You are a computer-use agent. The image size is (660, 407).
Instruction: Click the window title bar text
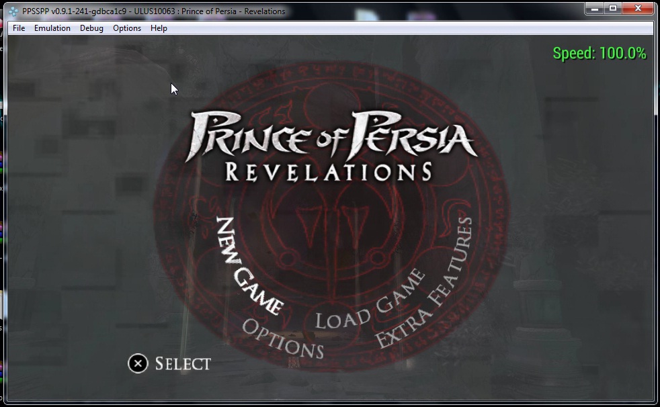tap(154, 11)
